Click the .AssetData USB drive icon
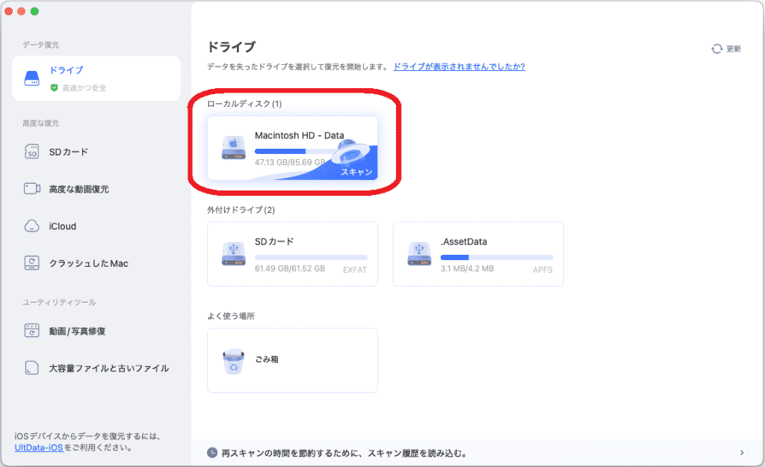This screenshot has height=467, width=765. (419, 254)
